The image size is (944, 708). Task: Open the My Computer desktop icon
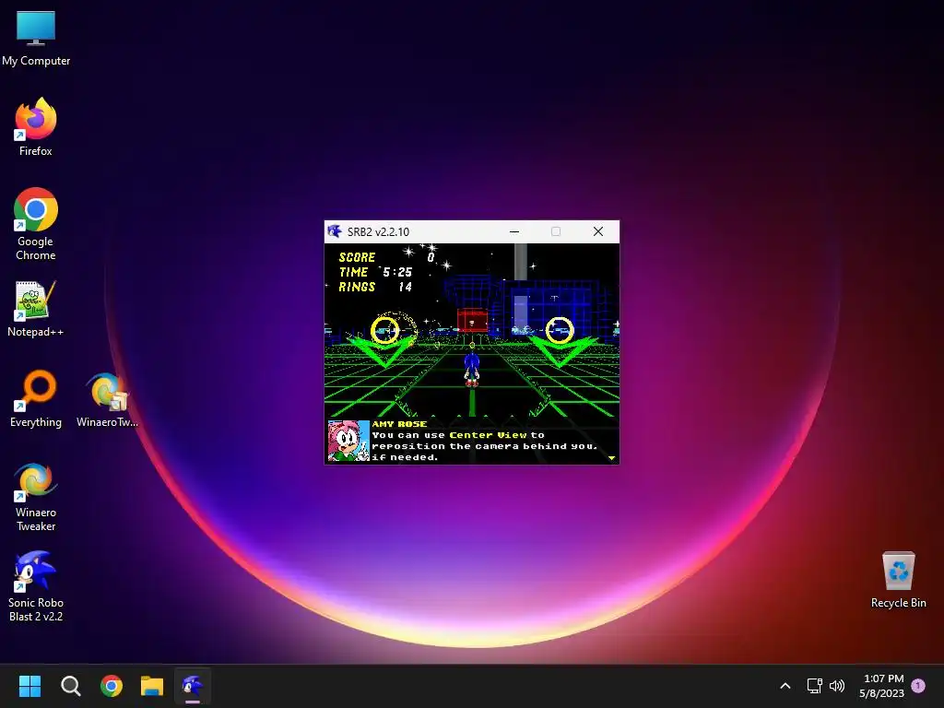tap(36, 38)
